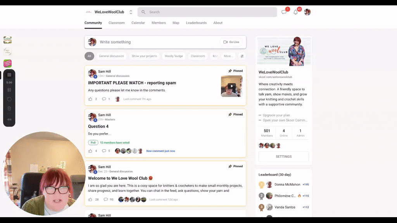Click the video thumbnail on the spam post
The width and height of the screenshot is (397, 223).
point(231,86)
